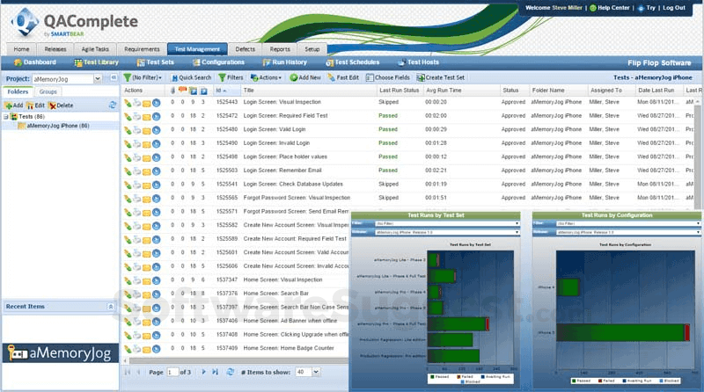Screen dimensions: 704x392
Task: Add a new folder
Action: (x=13, y=105)
